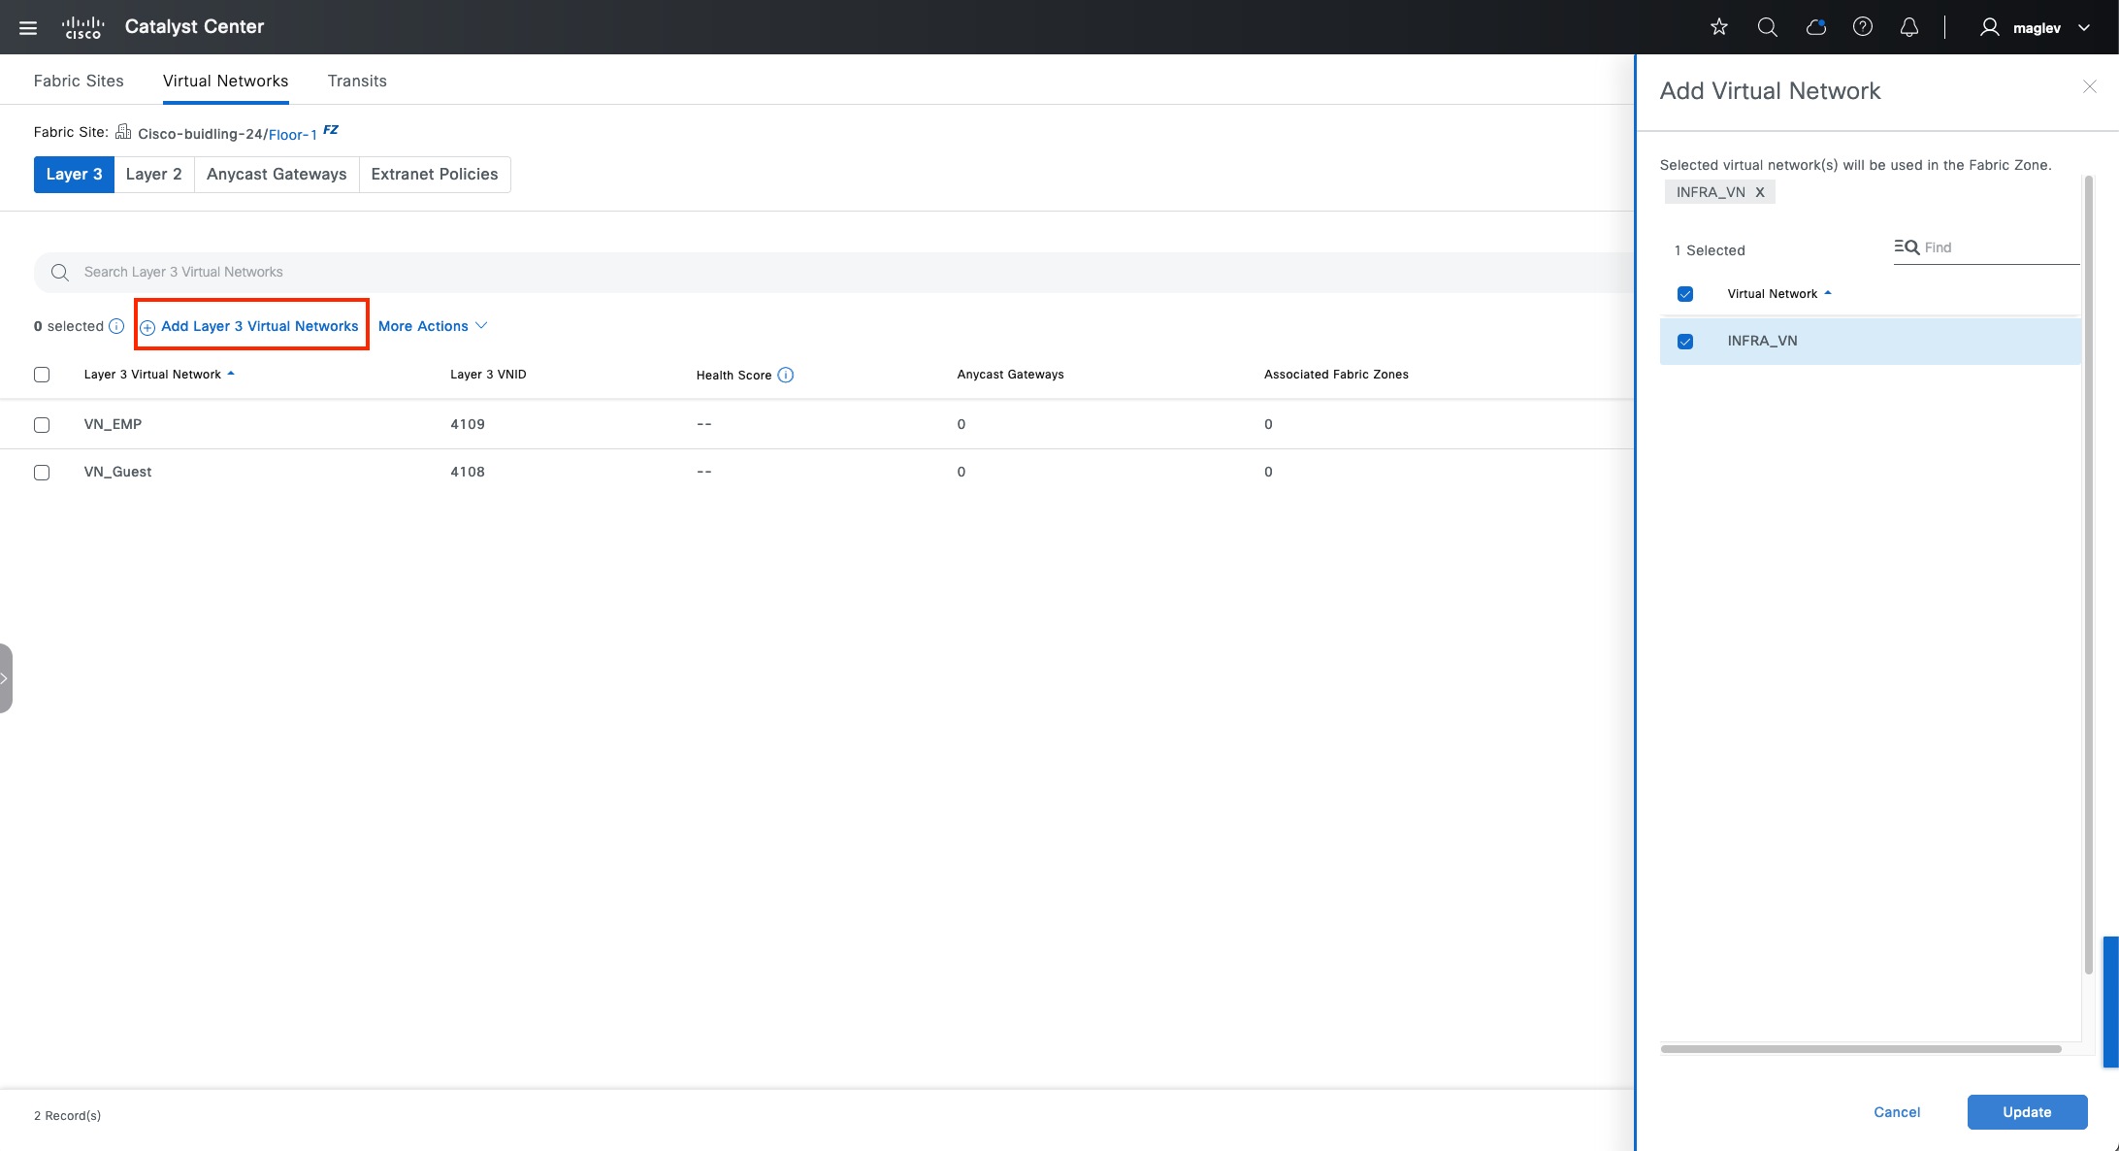Viewport: 2119px width, 1151px height.
Task: Open the global search magnifier icon
Action: (1767, 27)
